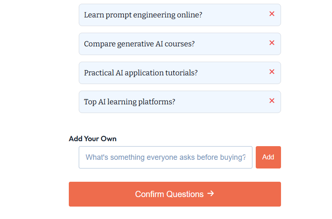The width and height of the screenshot is (332, 219).
Task: Remove the 'Learn prompt engineering online?' question
Action: pyautogui.click(x=272, y=14)
